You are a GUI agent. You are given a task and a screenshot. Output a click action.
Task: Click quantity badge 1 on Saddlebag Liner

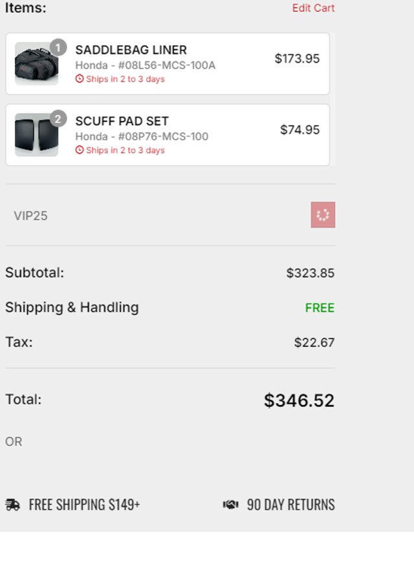tap(58, 48)
